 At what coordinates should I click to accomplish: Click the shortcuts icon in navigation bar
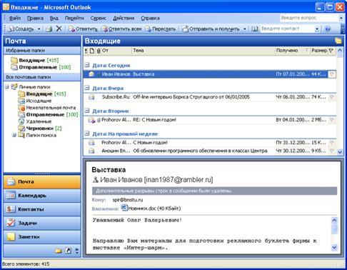(x=69, y=251)
